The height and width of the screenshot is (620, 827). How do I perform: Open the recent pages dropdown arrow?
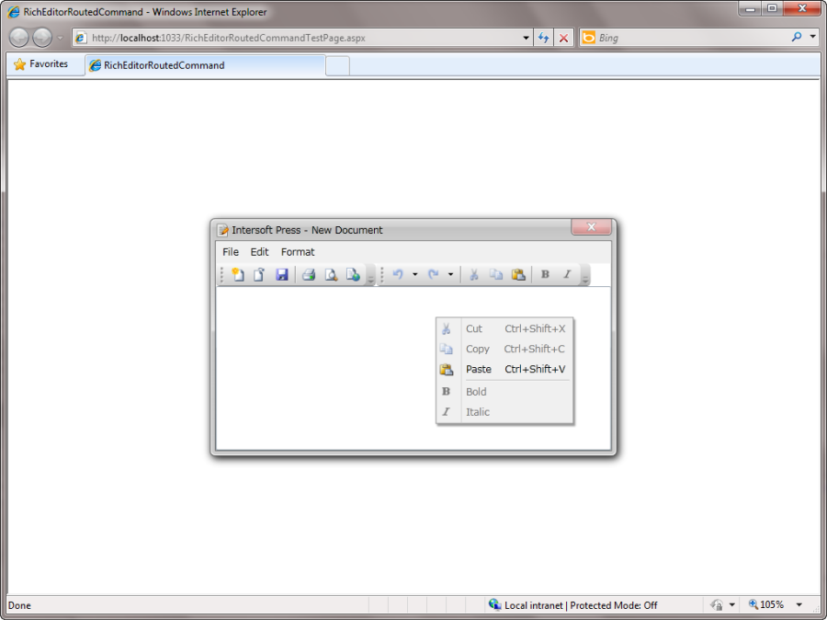pos(60,38)
